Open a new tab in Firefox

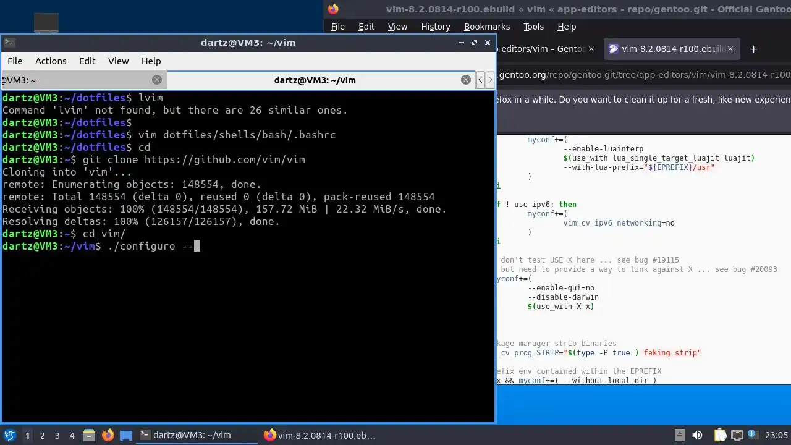(x=753, y=49)
